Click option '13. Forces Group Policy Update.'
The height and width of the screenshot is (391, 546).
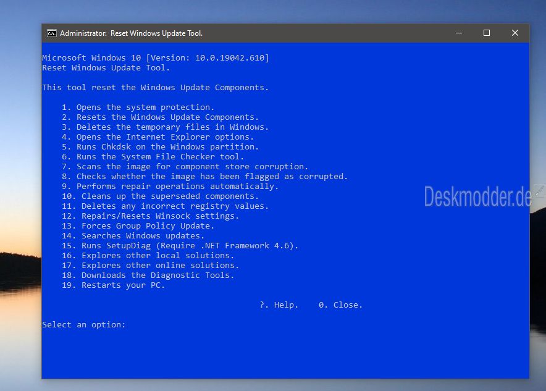tap(138, 225)
